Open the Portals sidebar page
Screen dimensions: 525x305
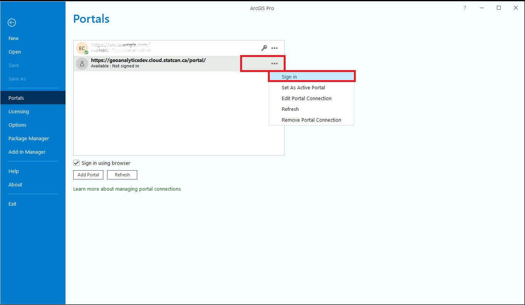click(x=33, y=98)
